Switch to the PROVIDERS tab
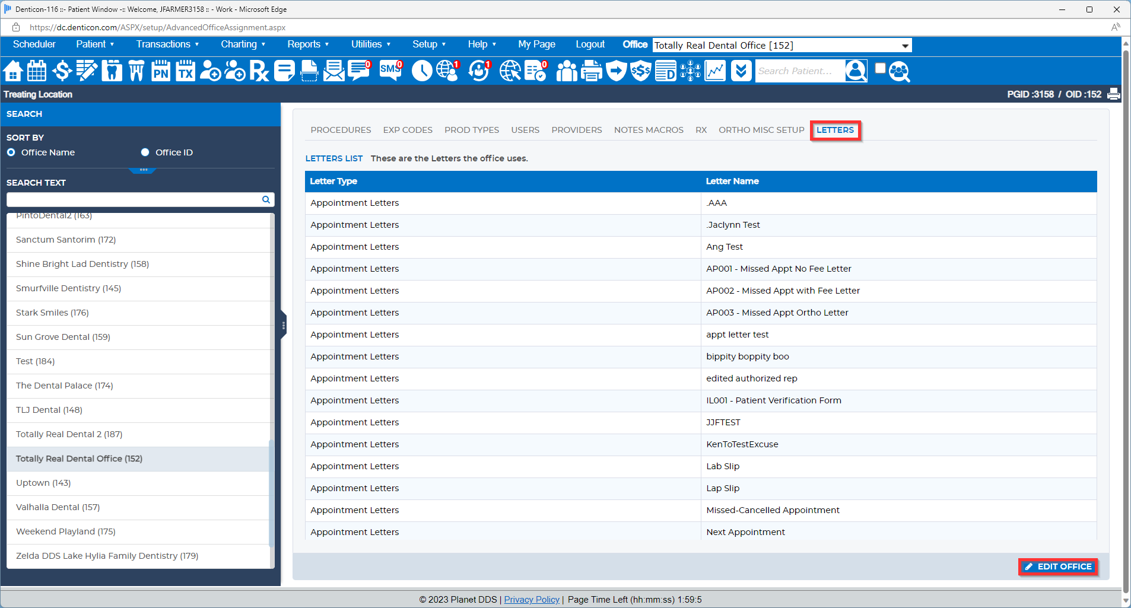1131x608 pixels. 576,130
